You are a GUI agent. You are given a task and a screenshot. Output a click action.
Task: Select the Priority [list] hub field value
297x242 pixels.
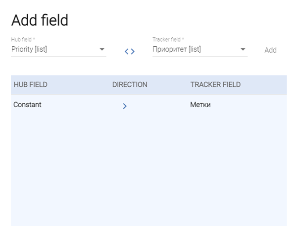[x=30, y=49]
